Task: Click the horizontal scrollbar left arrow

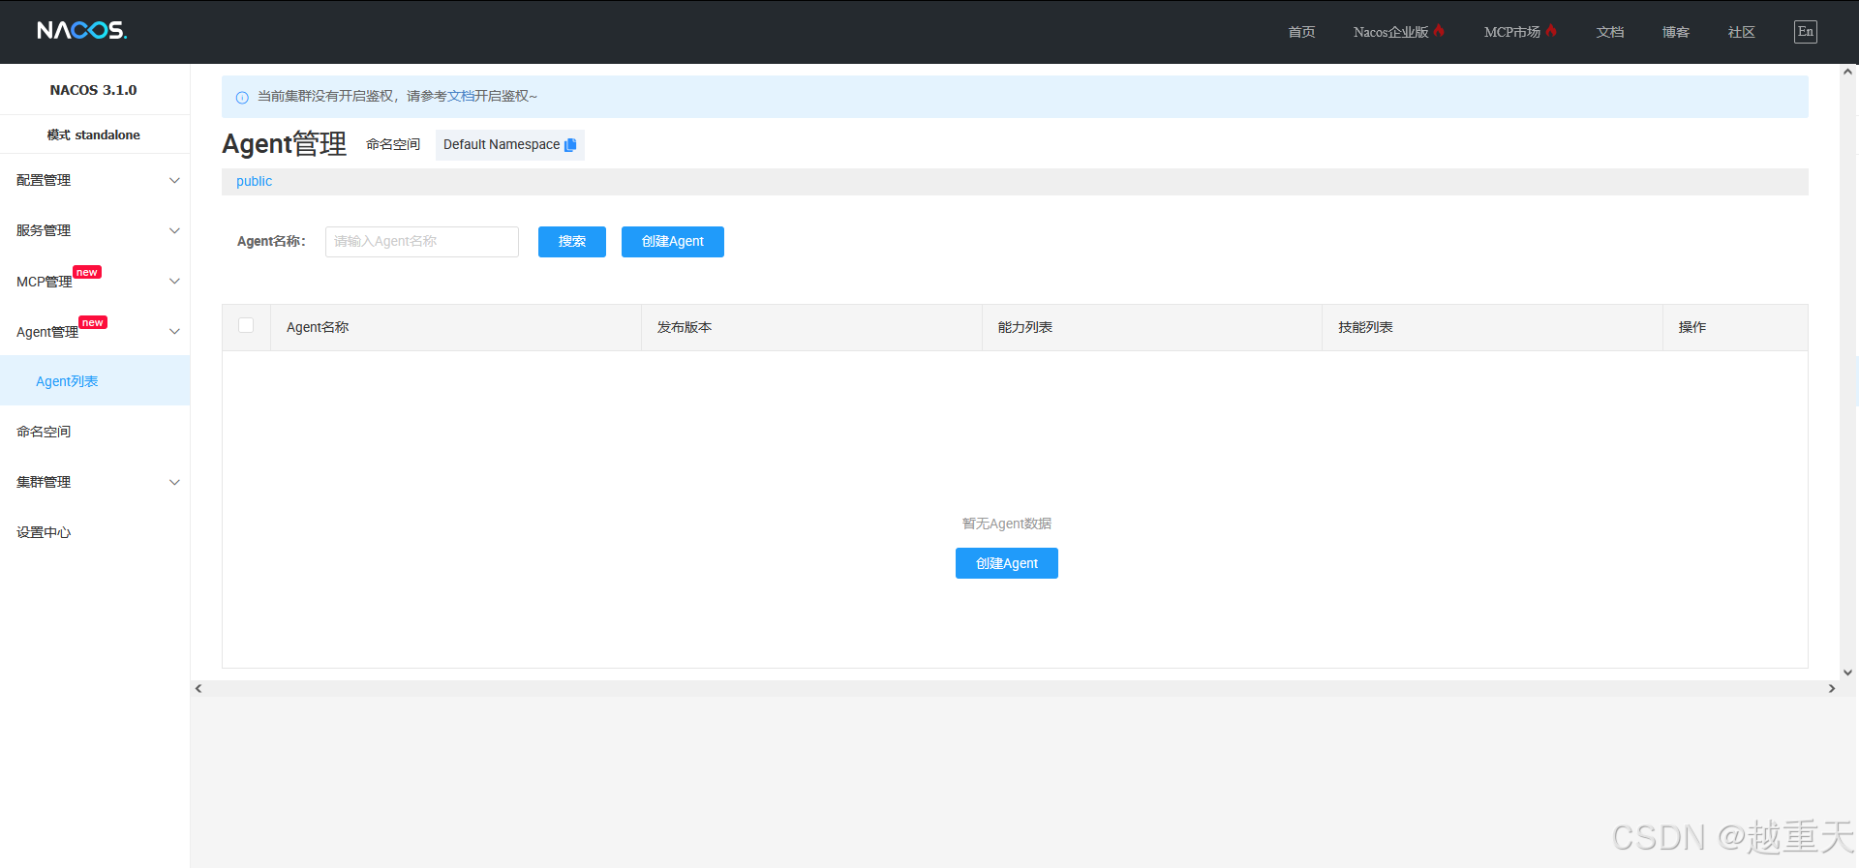Action: coord(198,689)
